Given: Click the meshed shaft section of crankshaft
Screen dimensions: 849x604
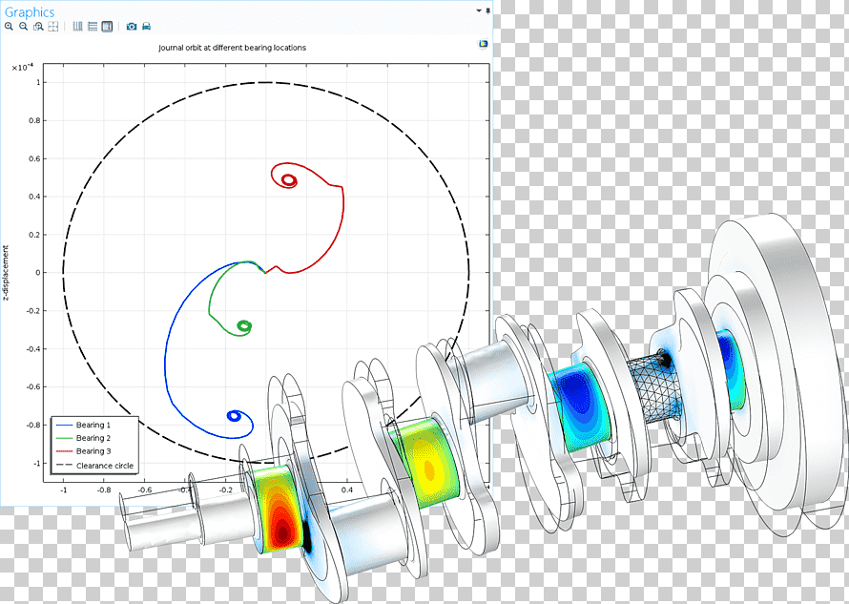Looking at the screenshot, I should (653, 386).
